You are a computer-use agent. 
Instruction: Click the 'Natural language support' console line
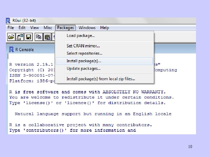coord(93,114)
